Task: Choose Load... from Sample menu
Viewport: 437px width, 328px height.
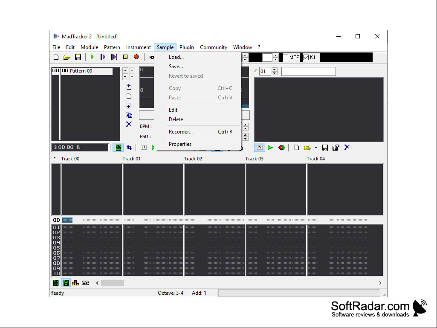Action: (197, 57)
